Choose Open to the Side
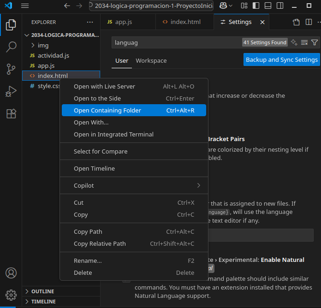This screenshot has height=308, width=321. tap(134, 98)
